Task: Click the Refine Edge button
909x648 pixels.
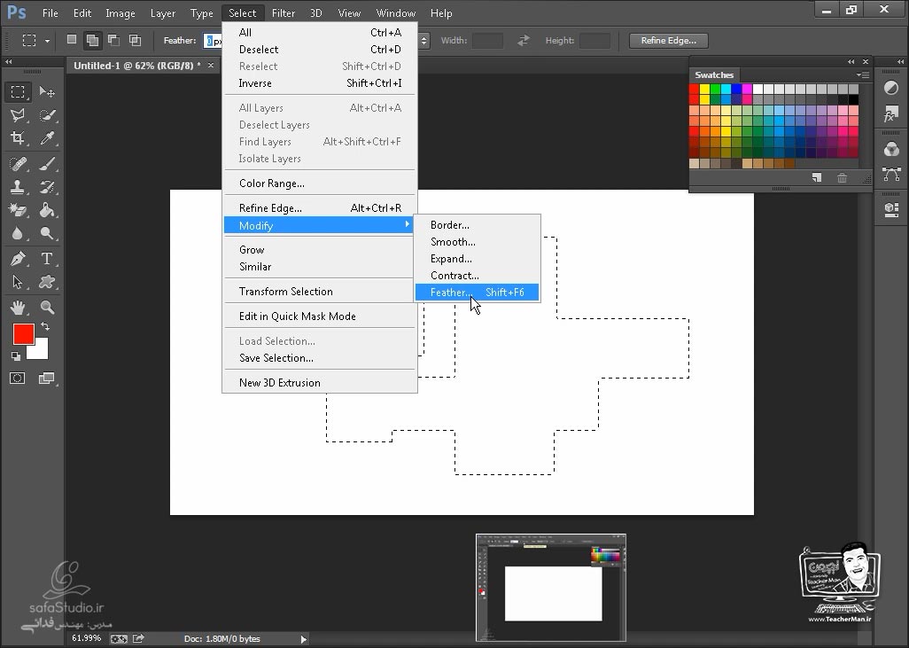Action: pyautogui.click(x=668, y=41)
